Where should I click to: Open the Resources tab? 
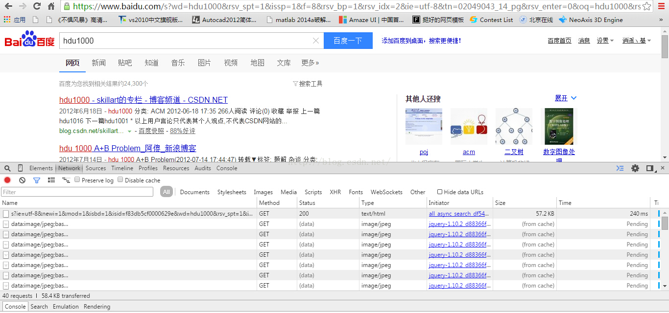(176, 168)
